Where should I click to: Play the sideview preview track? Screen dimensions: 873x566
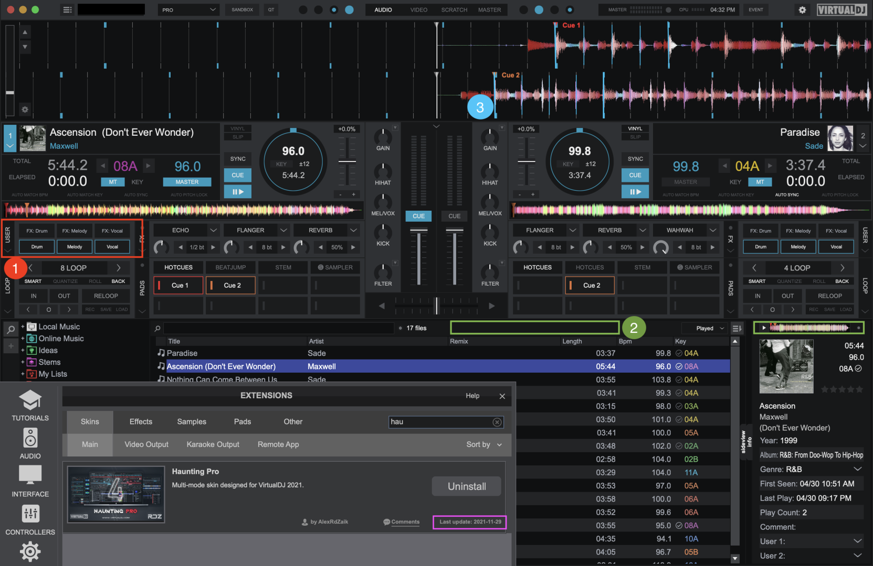click(x=764, y=328)
